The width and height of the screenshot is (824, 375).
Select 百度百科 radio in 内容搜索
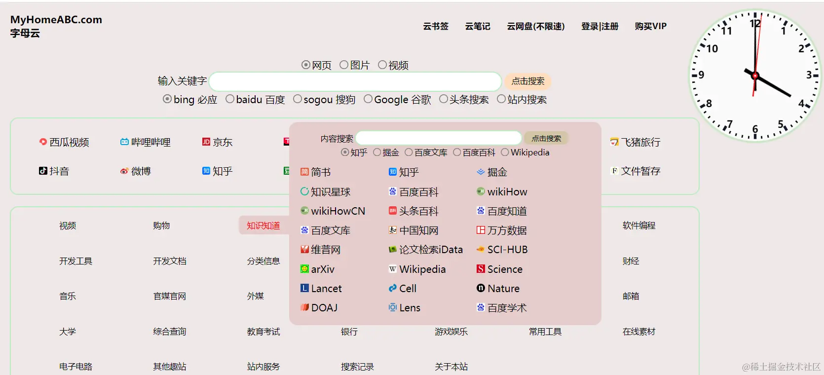(x=457, y=152)
